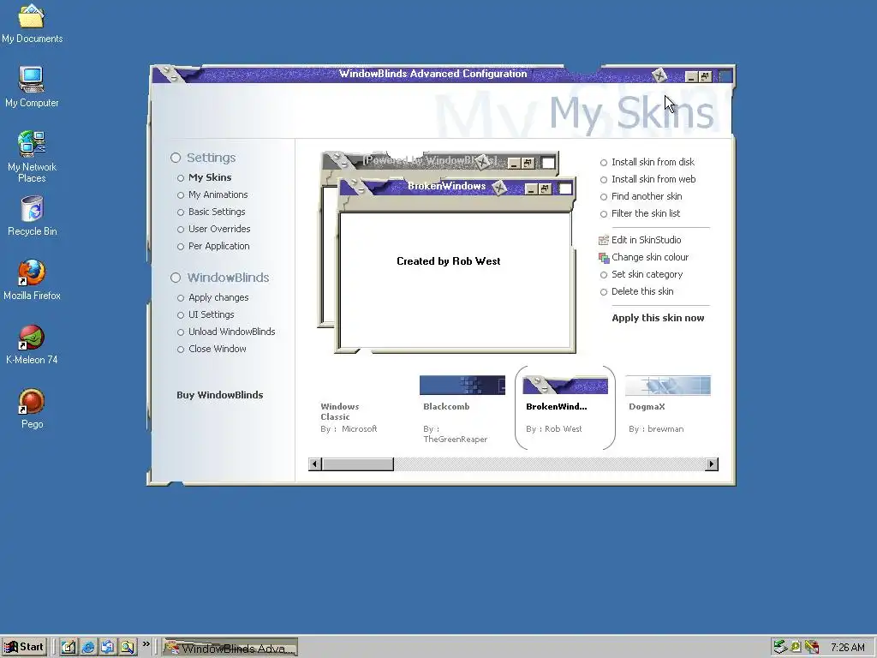877x658 pixels.
Task: Click Unload WindowBlinds option
Action: [x=231, y=332]
